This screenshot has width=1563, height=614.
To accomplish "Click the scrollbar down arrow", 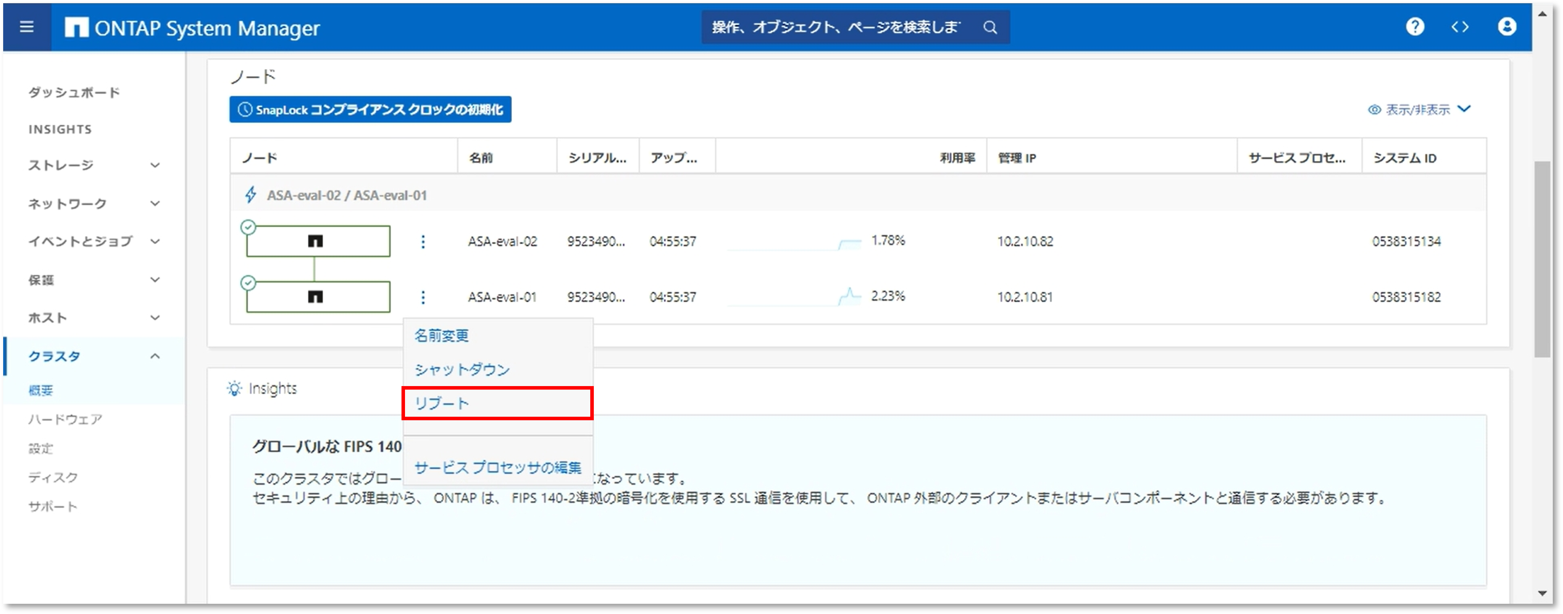I will coord(1542,593).
